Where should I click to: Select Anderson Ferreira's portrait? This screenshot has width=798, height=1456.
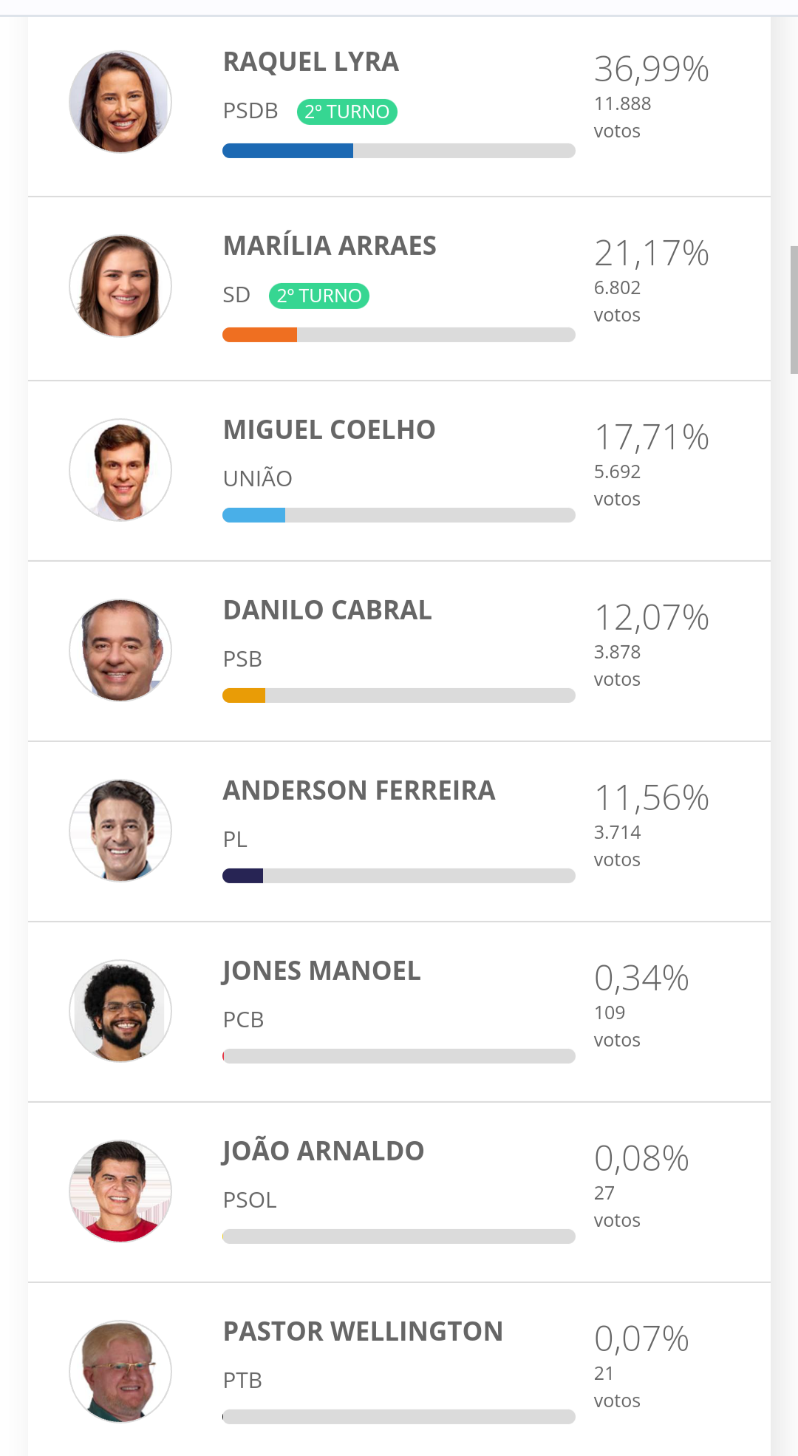pos(120,831)
